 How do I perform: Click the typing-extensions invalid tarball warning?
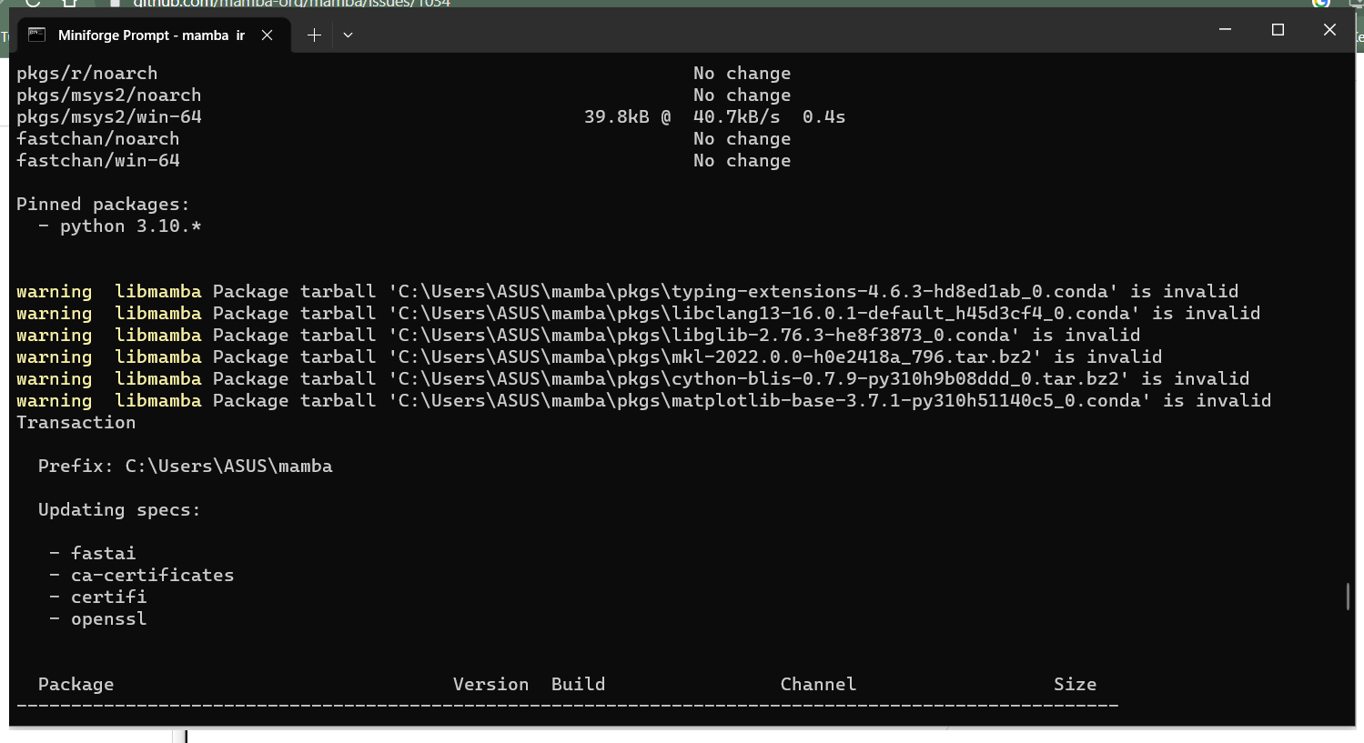(x=628, y=291)
